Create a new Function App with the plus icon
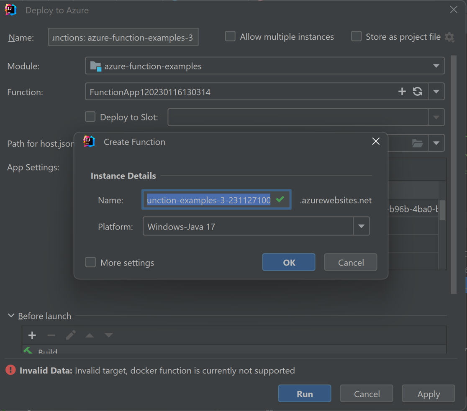 click(402, 91)
